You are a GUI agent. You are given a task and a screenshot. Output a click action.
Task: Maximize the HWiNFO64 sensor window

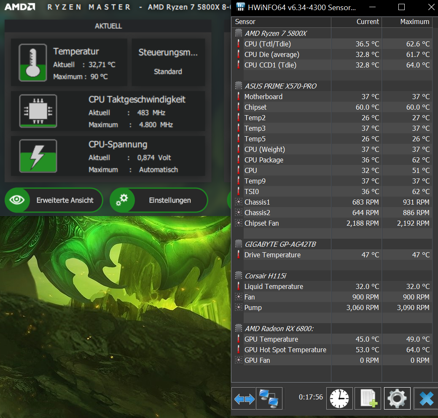click(401, 7)
